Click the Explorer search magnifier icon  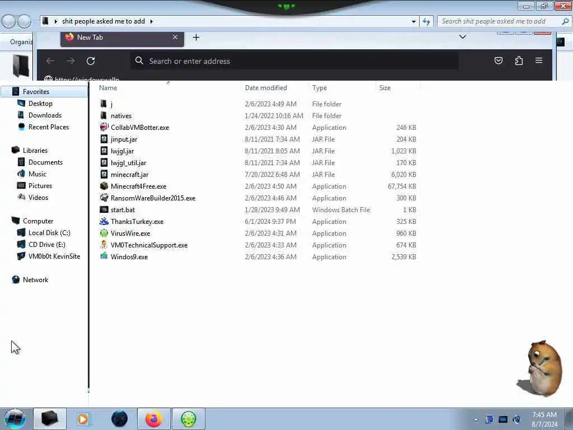tap(565, 21)
